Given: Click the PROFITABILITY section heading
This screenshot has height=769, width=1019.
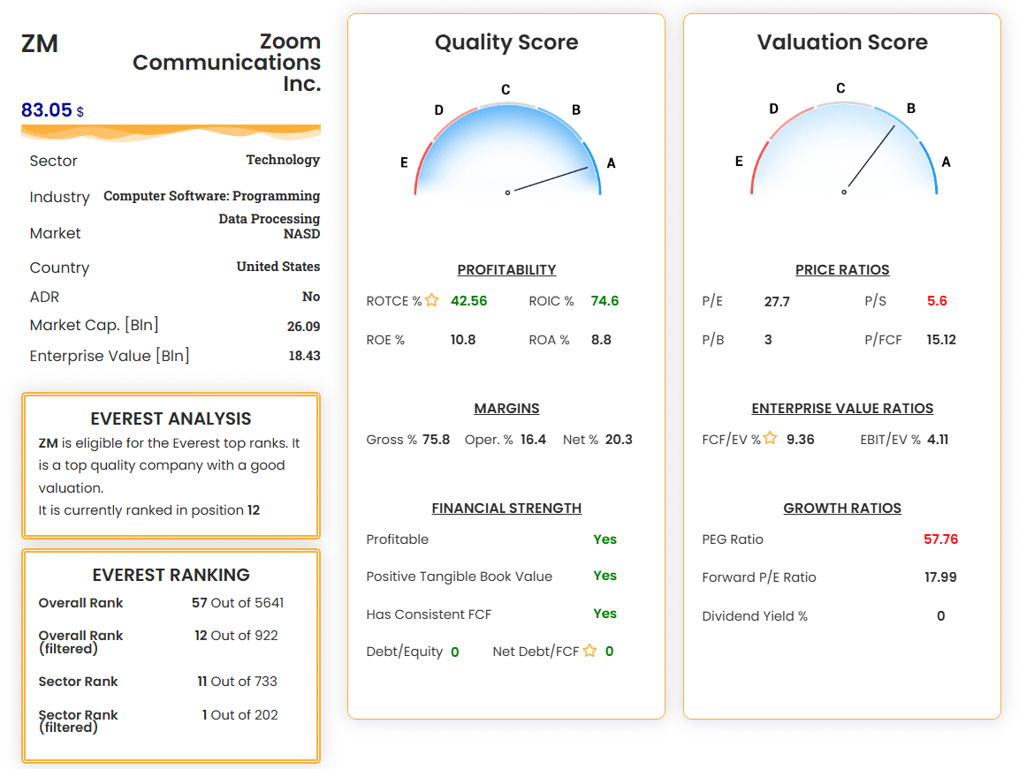Looking at the screenshot, I should (507, 269).
